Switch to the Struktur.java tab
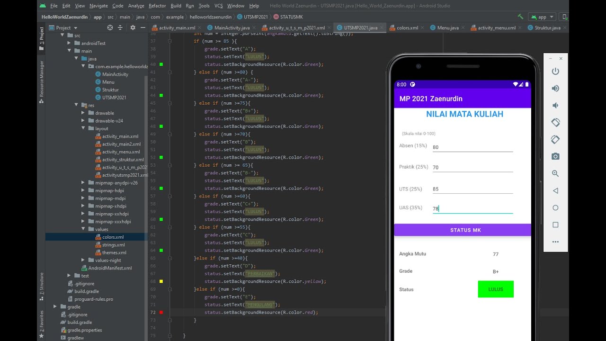 pyautogui.click(x=547, y=28)
